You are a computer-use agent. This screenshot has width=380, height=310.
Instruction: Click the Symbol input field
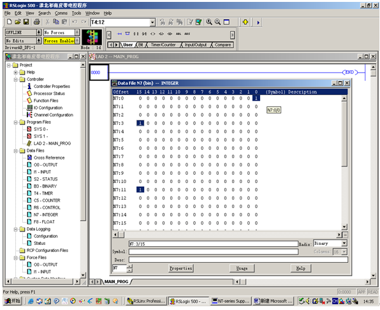pos(213,252)
